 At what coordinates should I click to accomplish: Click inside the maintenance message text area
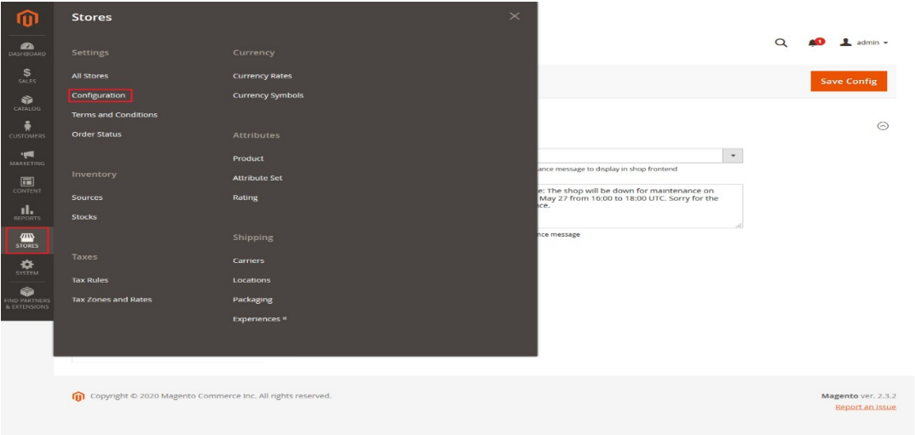tap(639, 205)
